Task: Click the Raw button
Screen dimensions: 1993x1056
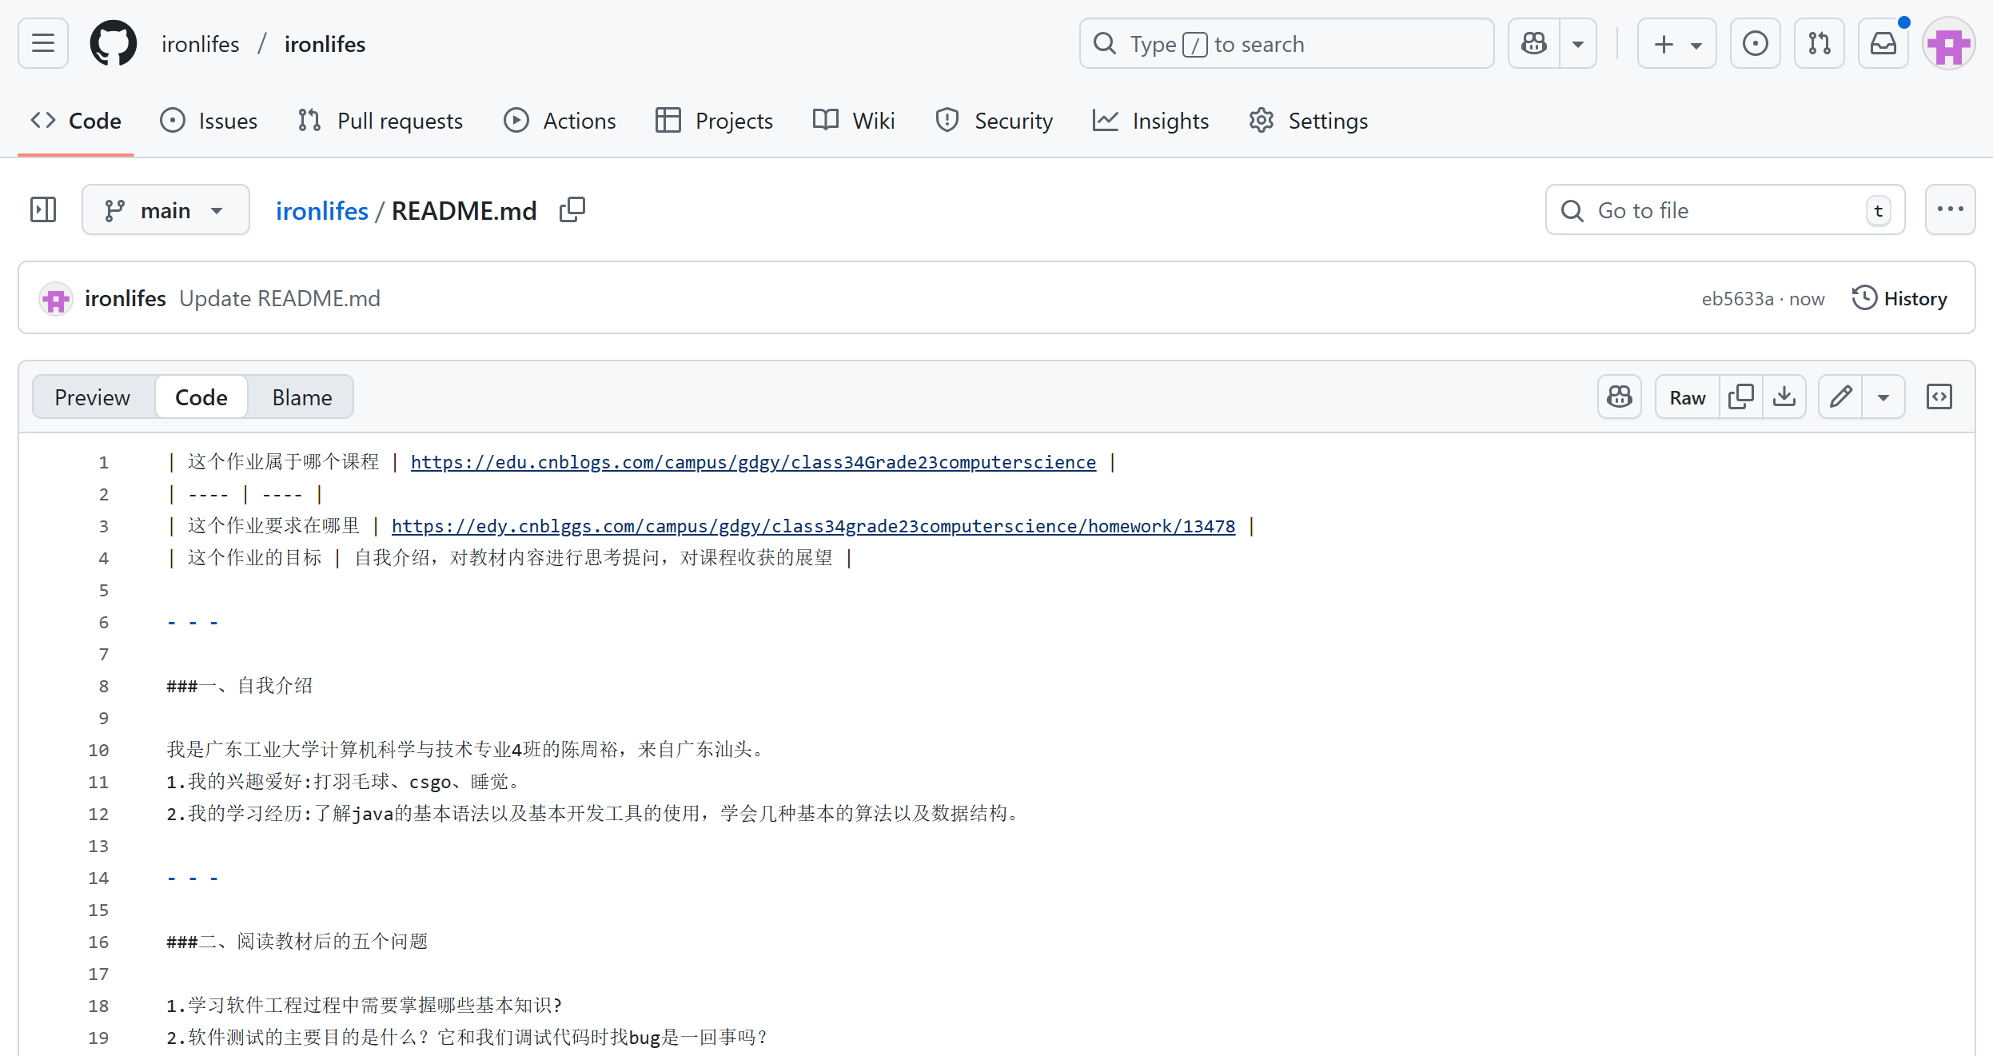Action: click(x=1687, y=397)
